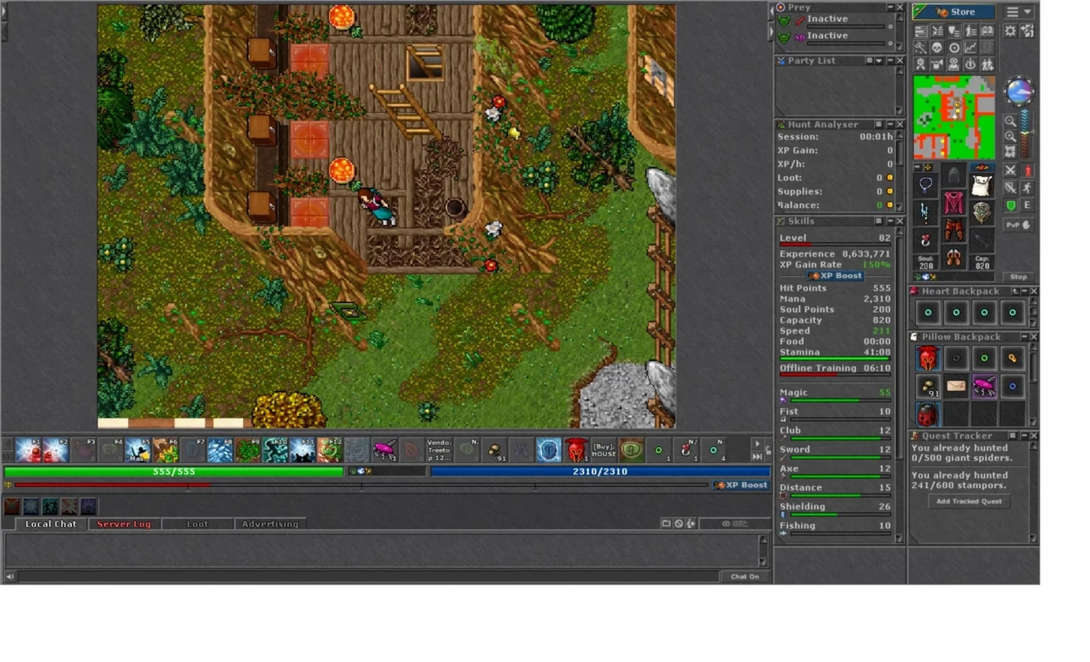This screenshot has width=1090, height=662.
Task: Click the minimap floor level selector
Action: click(1025, 134)
